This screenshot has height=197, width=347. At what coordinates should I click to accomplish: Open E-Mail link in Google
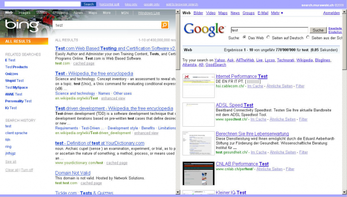click(x=263, y=13)
